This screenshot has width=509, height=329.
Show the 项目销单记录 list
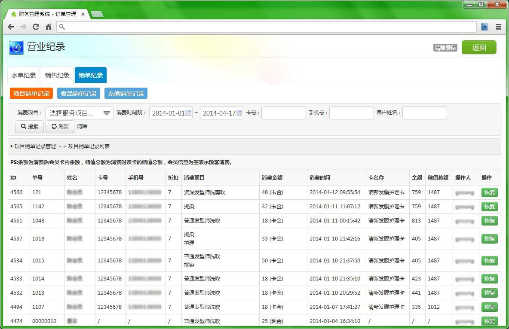pyautogui.click(x=31, y=94)
